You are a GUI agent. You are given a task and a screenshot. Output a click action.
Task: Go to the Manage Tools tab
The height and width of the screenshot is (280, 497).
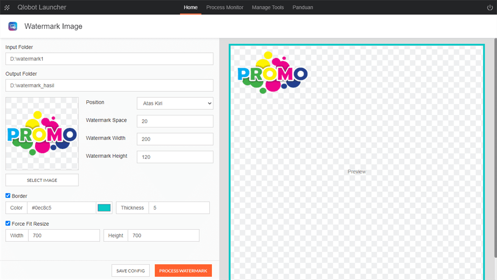coord(267,7)
